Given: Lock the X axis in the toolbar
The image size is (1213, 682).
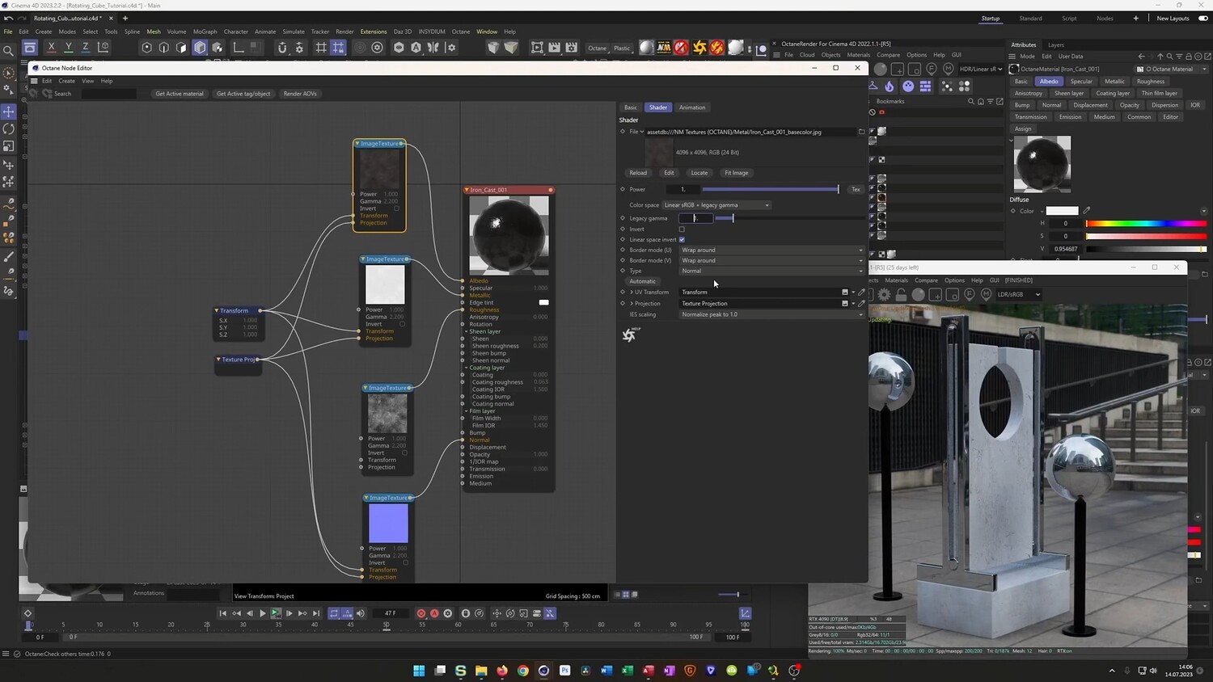Looking at the screenshot, I should coord(52,48).
